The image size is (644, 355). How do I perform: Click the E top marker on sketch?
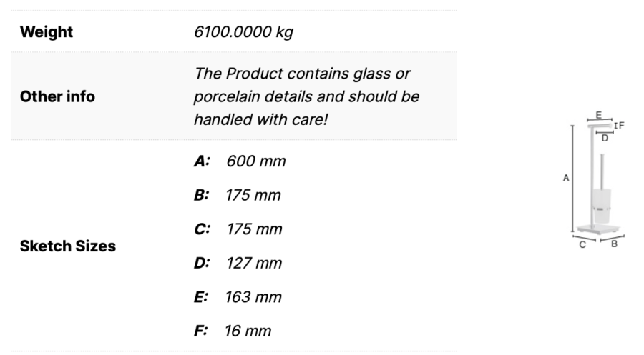tap(598, 115)
